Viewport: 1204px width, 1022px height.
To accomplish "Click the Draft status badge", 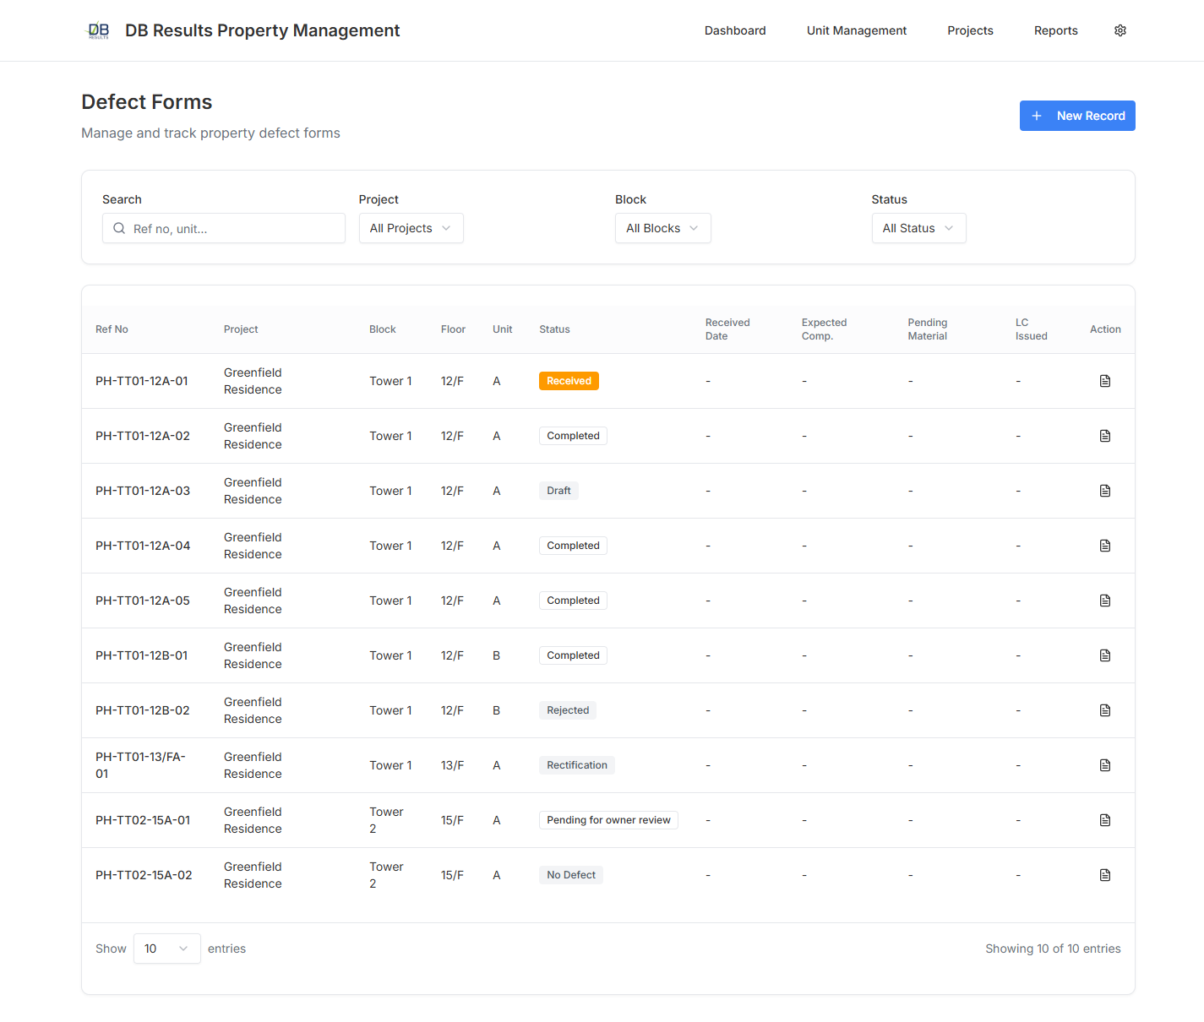I will tap(558, 491).
